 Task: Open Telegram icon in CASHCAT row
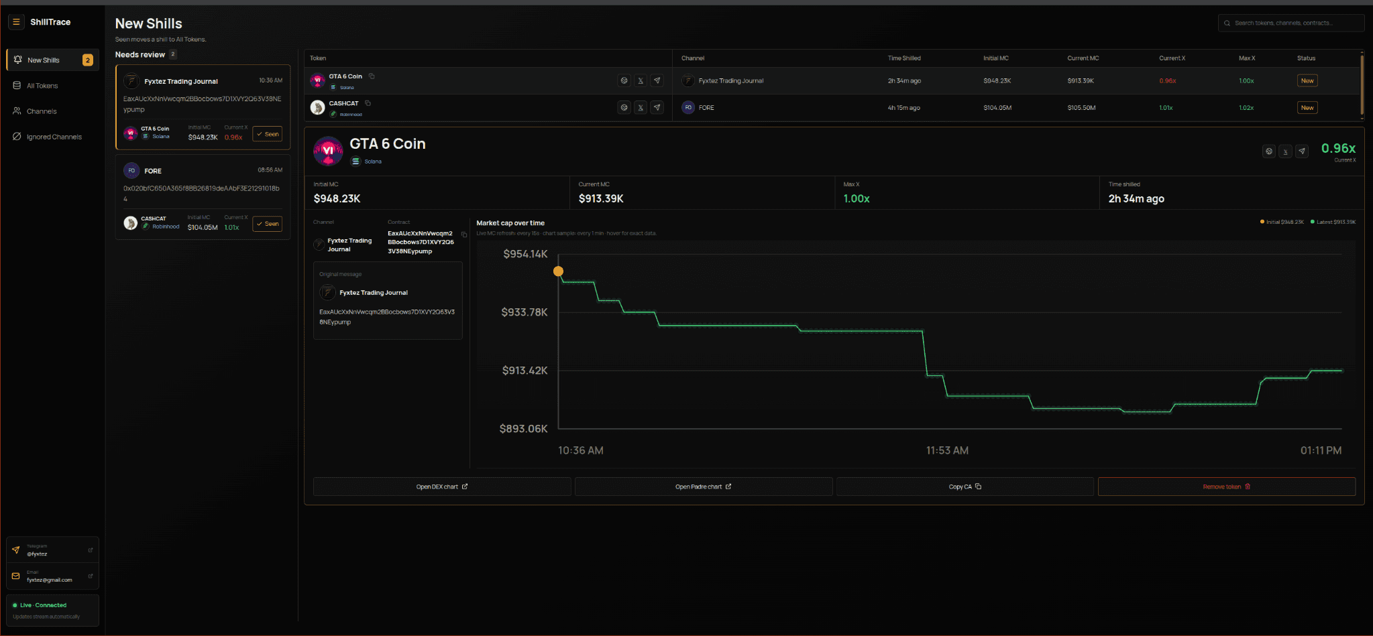point(657,107)
